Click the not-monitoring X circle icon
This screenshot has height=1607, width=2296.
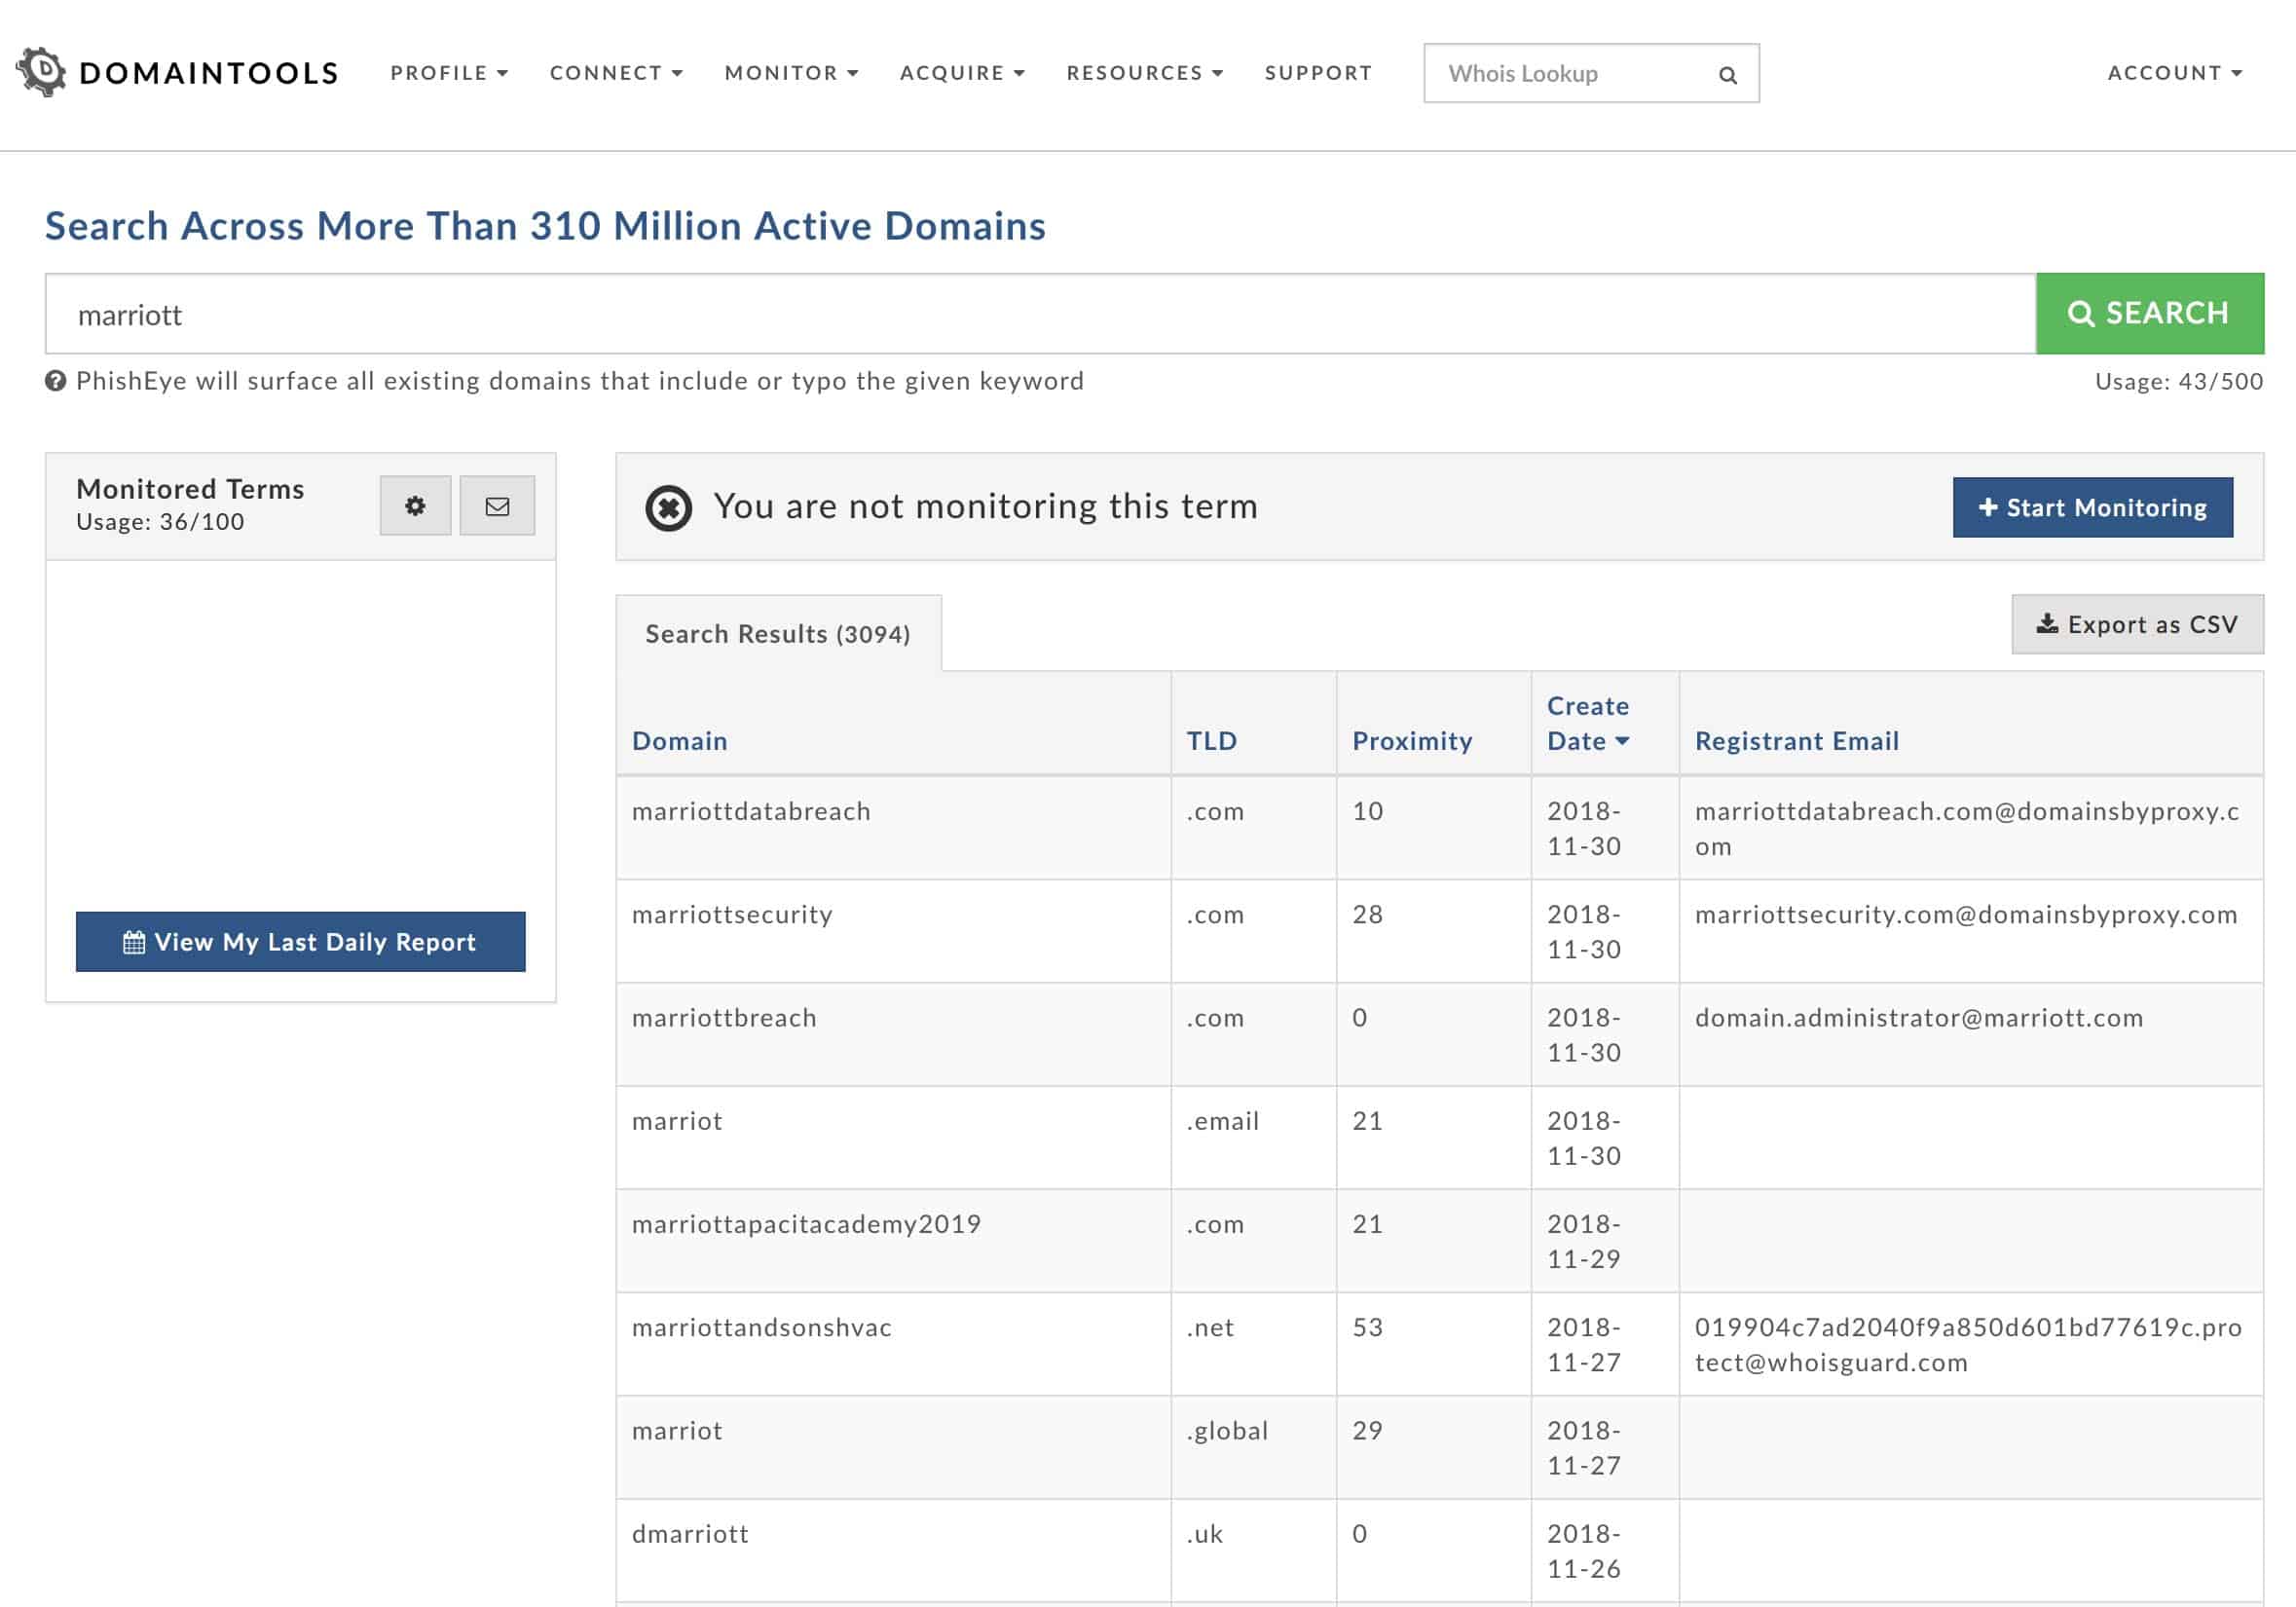click(x=668, y=508)
